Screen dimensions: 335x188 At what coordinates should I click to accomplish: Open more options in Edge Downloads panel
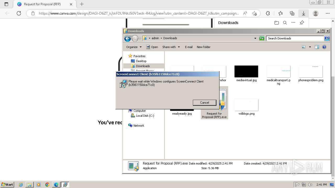pyautogui.click(x=293, y=23)
